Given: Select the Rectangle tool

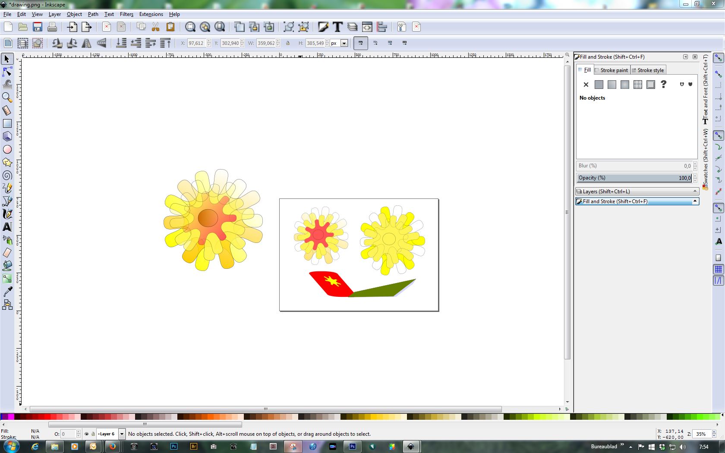Looking at the screenshot, I should coord(7,123).
